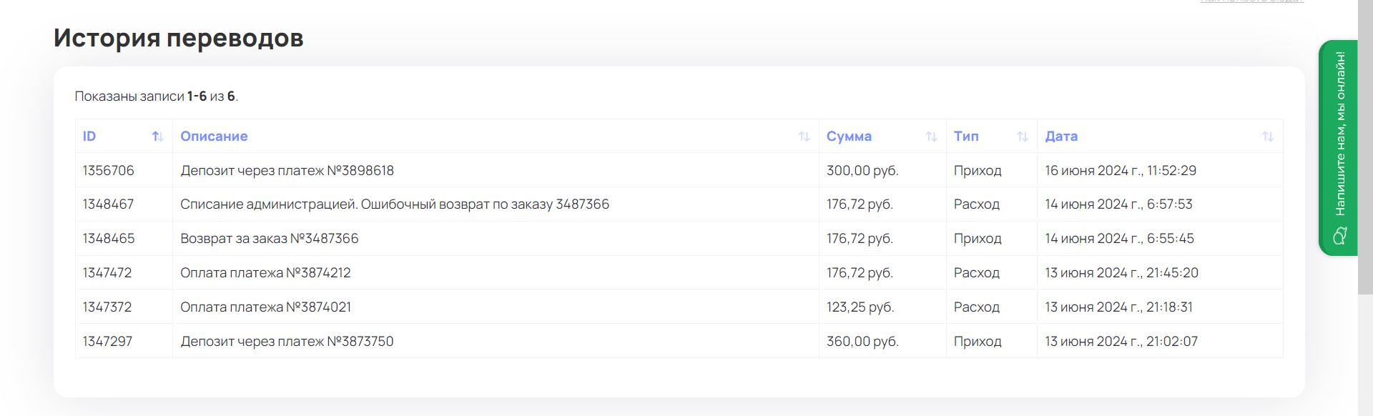
Task: Click the sort arrows icon in ID column
Action: point(158,137)
